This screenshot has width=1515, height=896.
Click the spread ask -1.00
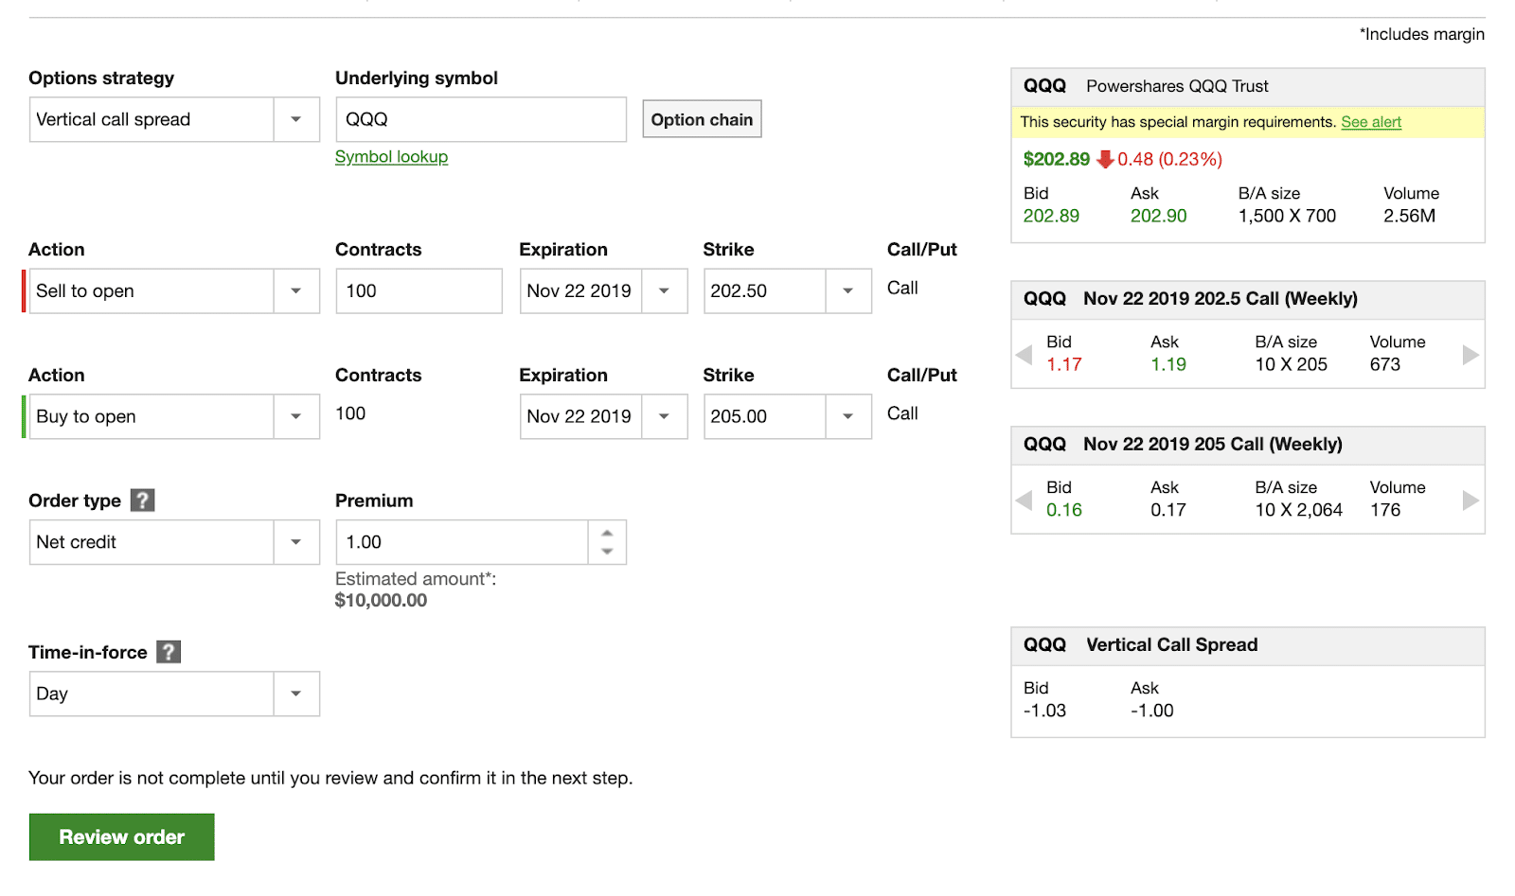[1151, 711]
